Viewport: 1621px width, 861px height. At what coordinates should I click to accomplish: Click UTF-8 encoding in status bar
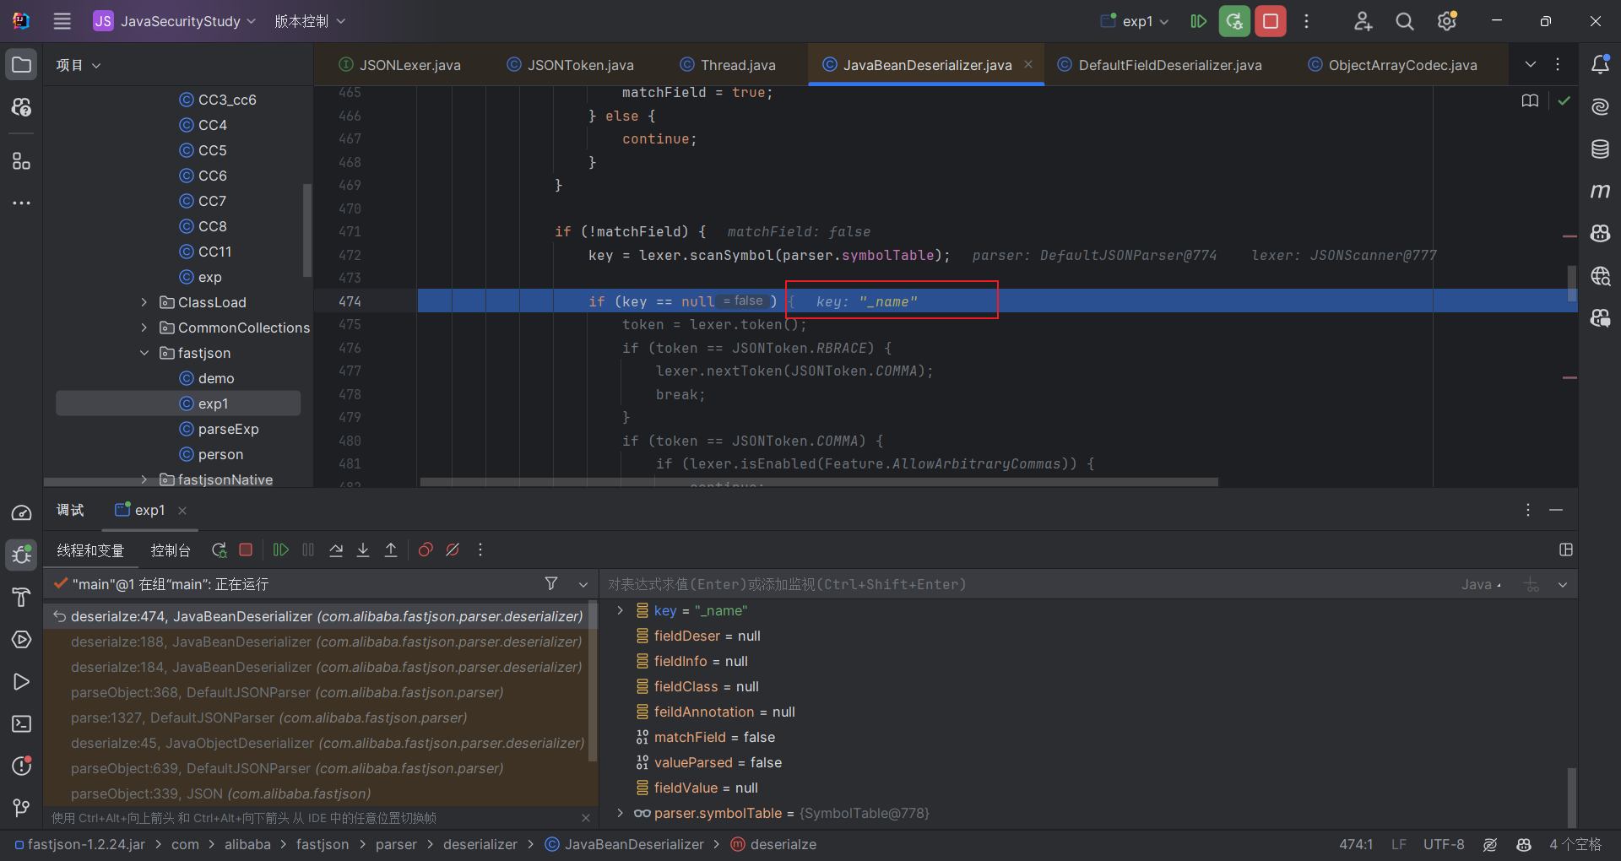coord(1444,844)
